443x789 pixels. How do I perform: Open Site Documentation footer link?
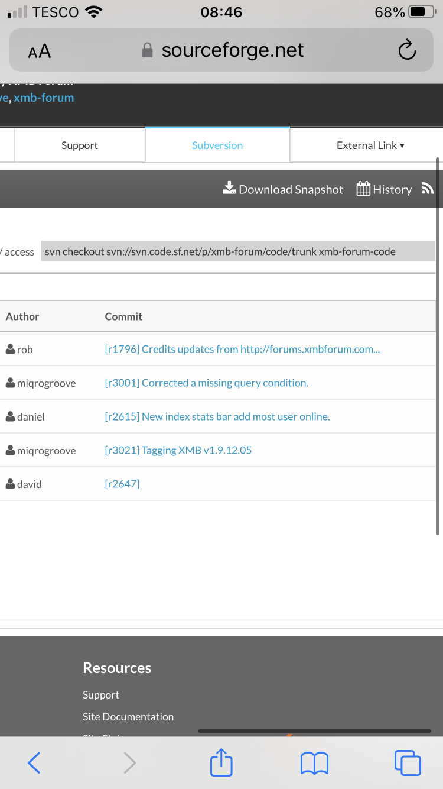pos(128,717)
